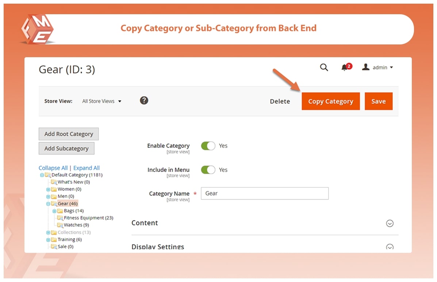Click the help question mark icon

click(144, 101)
